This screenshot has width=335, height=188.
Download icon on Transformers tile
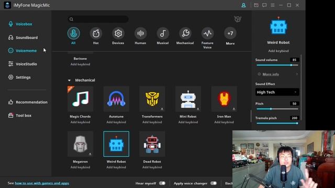162,109
